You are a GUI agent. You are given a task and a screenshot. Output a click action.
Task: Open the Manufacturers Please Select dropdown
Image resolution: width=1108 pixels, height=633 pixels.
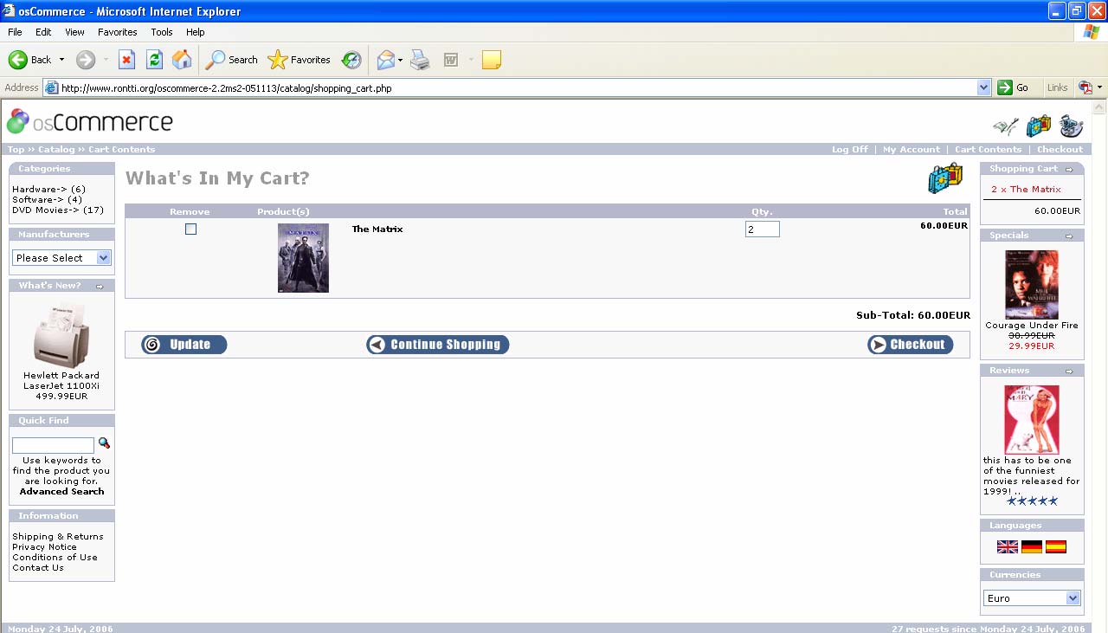tap(61, 257)
